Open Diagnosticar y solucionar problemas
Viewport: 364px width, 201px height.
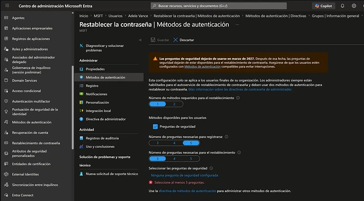(104, 48)
